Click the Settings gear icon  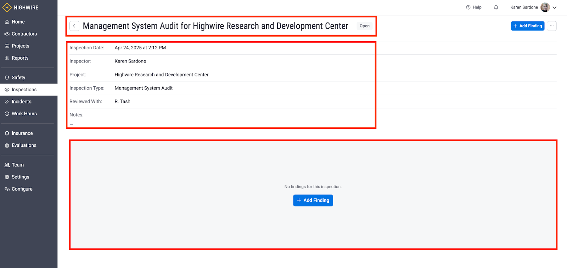point(7,177)
